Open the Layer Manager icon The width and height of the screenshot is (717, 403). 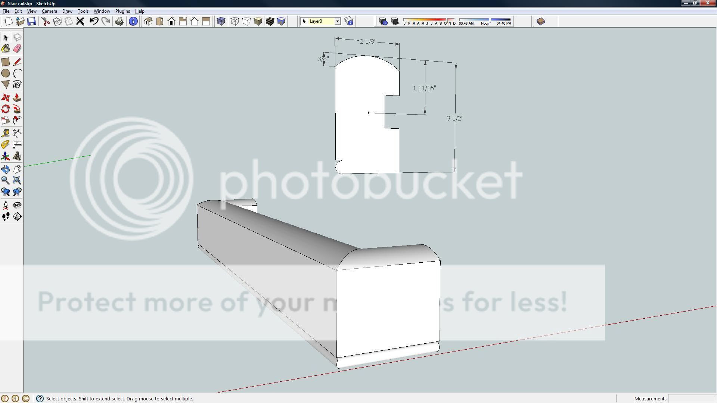tap(349, 21)
